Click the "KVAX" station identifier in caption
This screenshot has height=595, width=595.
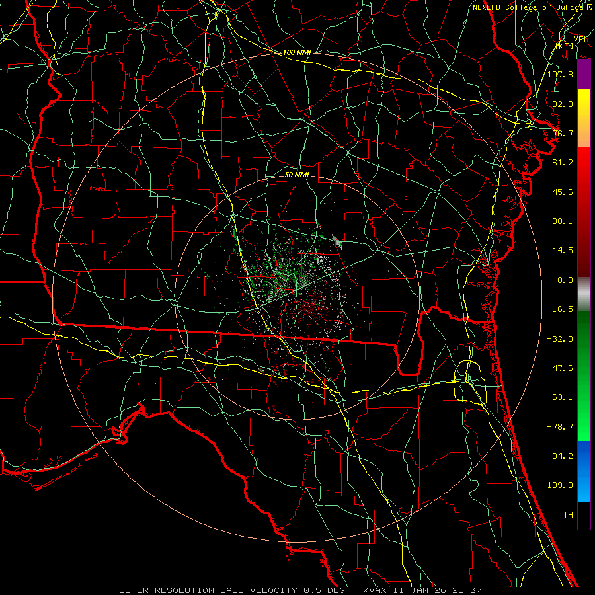(375, 590)
